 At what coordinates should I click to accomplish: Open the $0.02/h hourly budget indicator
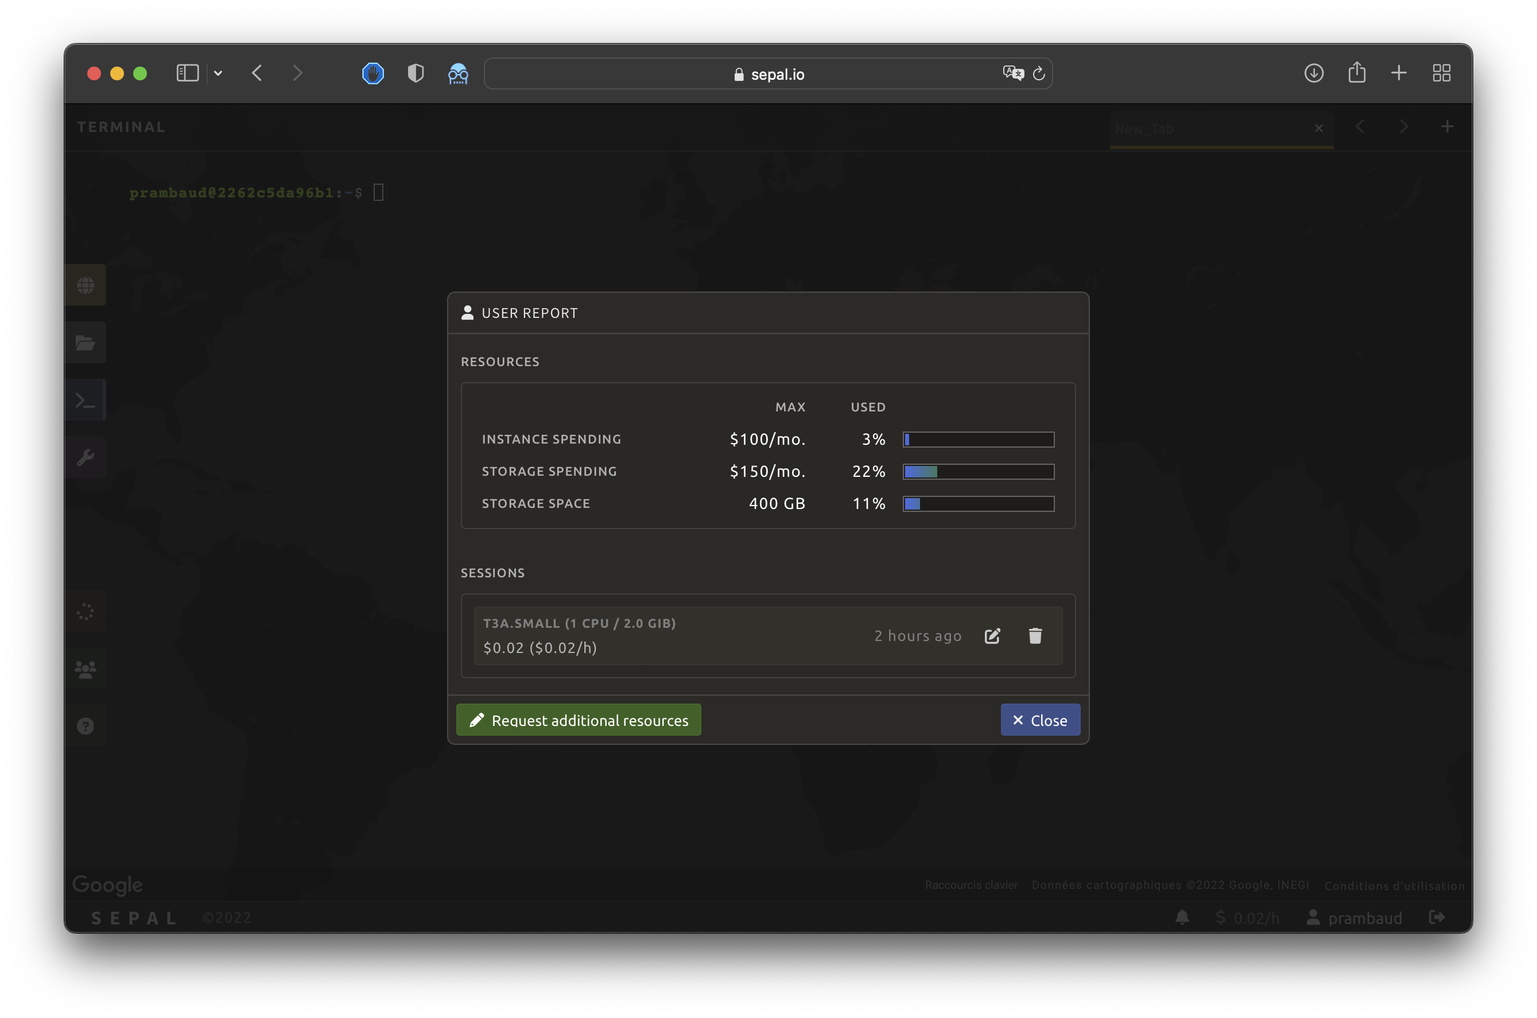click(1247, 918)
